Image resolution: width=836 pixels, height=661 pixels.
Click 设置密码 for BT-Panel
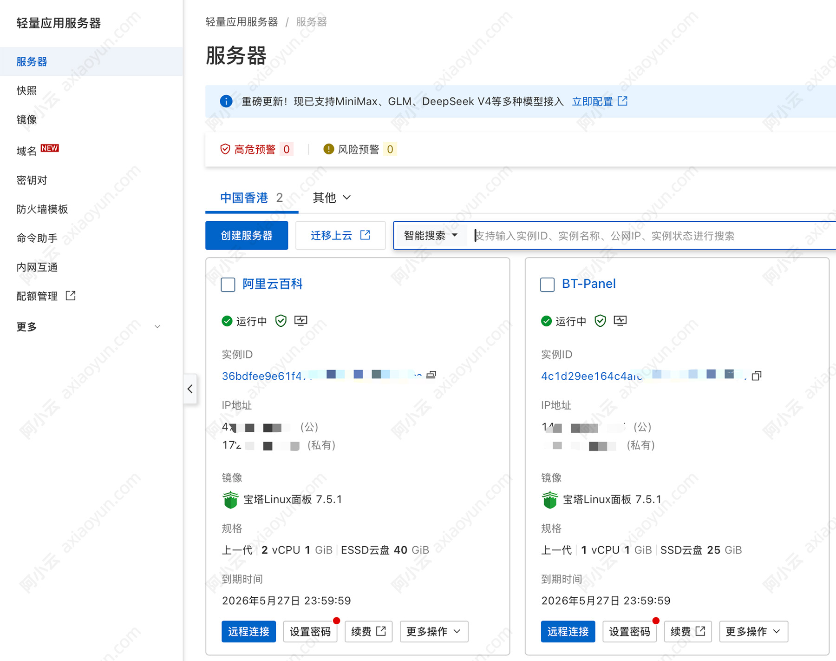point(630,632)
